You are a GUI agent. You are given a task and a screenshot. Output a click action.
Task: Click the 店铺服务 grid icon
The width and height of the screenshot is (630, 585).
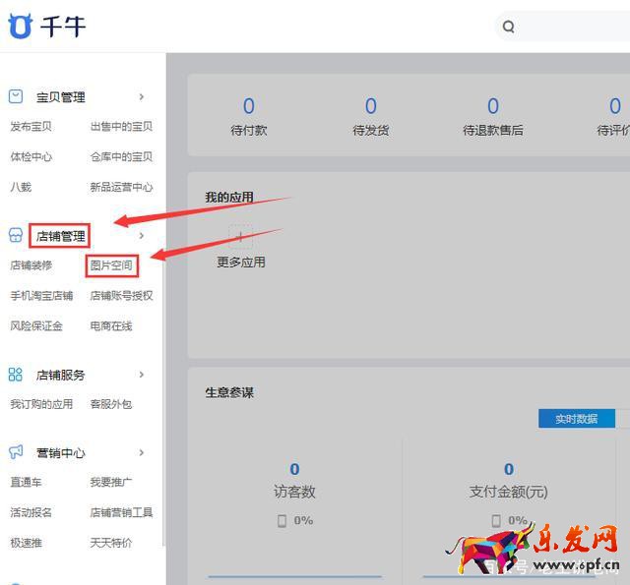click(16, 375)
